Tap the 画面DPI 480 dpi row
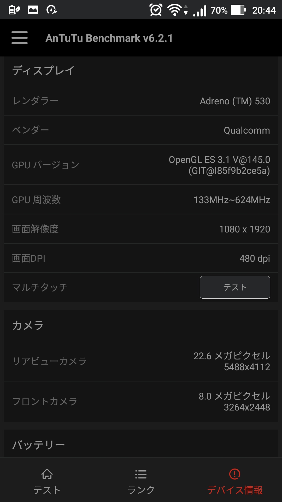The image size is (282, 502). click(x=141, y=258)
